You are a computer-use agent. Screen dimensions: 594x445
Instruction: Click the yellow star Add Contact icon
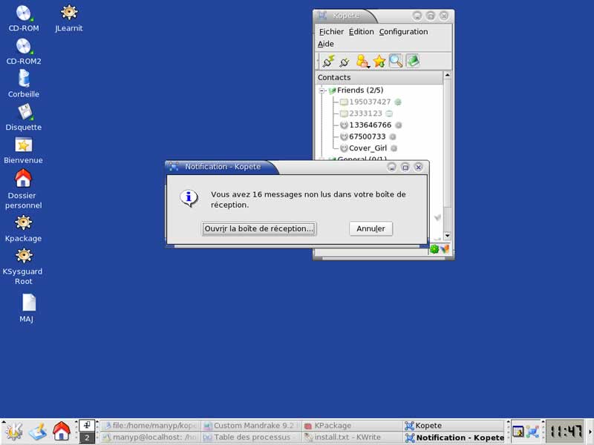pos(379,61)
